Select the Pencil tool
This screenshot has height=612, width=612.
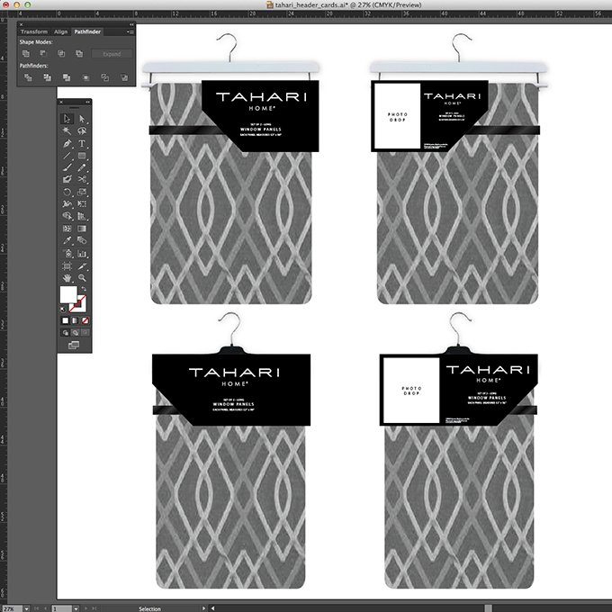point(82,167)
